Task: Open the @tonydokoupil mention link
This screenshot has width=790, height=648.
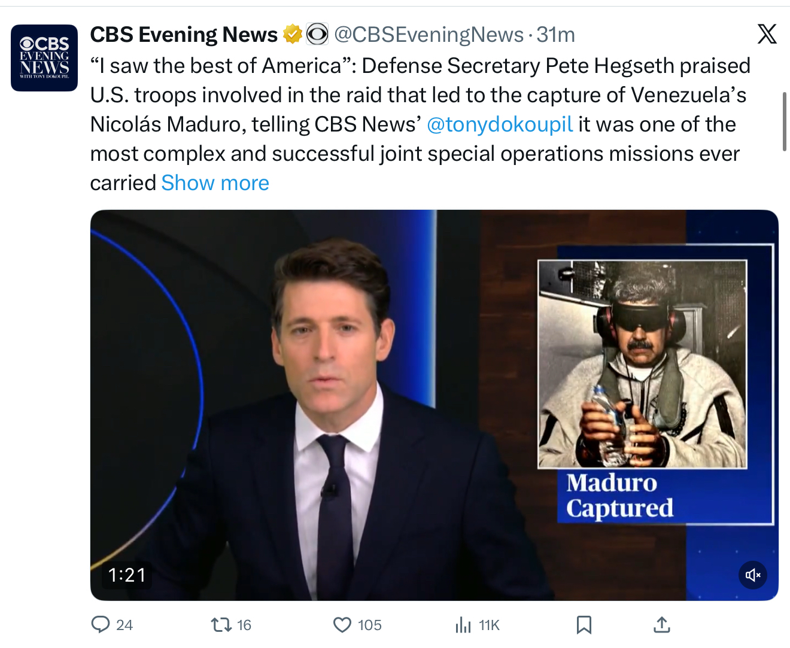Action: pos(500,124)
